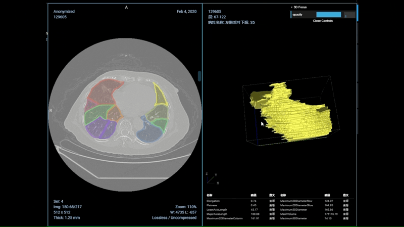
Task: Click the yellow 3D lung model
Action: click(288, 111)
